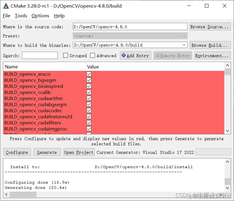Select the BUILD_opencv_cudafilters row name
Screen dimensions: 234x201
coord(33,123)
